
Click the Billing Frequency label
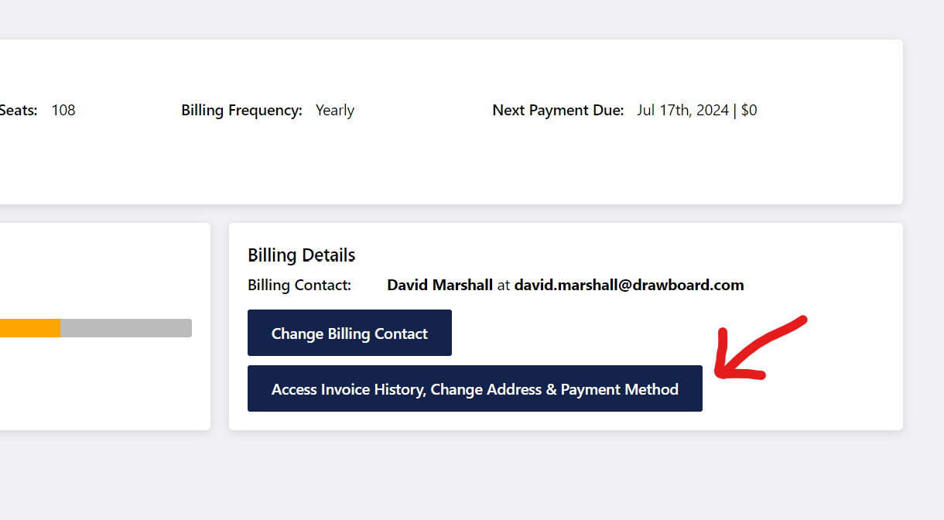[241, 110]
